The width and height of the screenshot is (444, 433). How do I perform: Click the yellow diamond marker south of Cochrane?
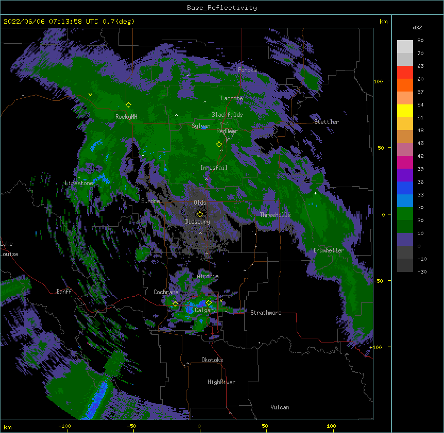175,304
